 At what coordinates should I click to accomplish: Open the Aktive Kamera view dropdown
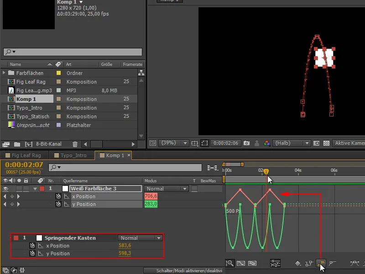point(349,143)
